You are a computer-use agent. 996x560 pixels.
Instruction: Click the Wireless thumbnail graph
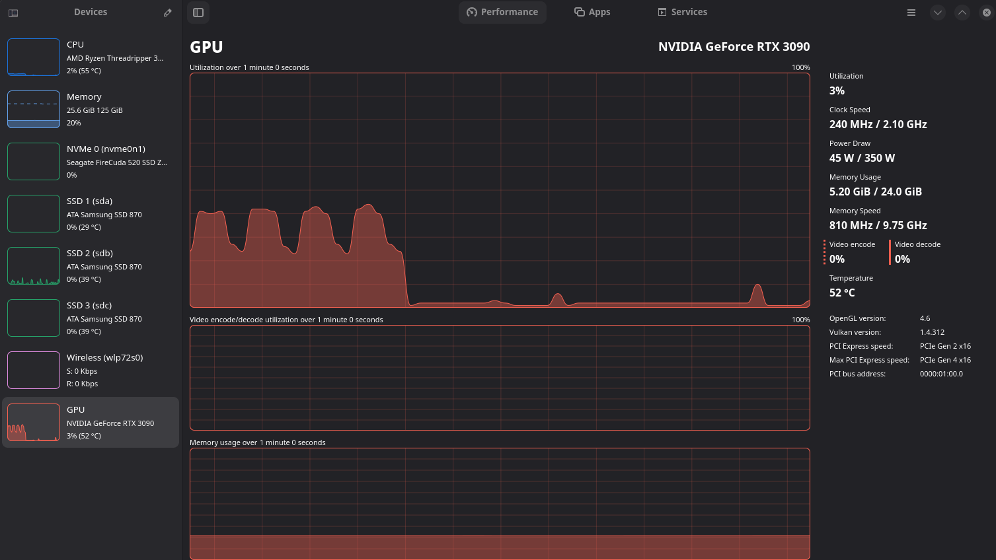pos(34,370)
